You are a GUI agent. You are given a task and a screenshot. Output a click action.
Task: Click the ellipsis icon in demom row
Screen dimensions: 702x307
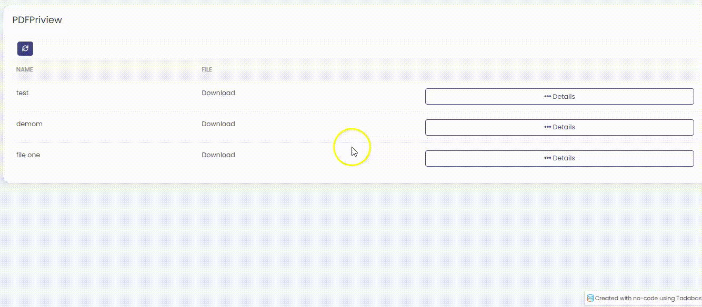click(547, 127)
